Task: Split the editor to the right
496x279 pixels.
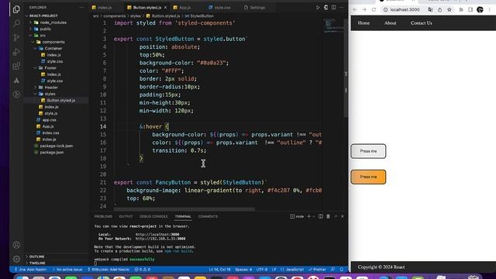Action: pos(334,7)
